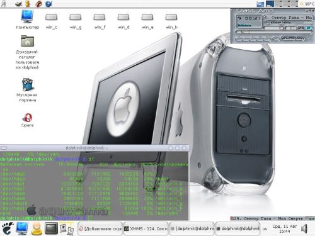Open the win_f drive icon
Viewport: 315px width, 236px height.
tap(100, 21)
